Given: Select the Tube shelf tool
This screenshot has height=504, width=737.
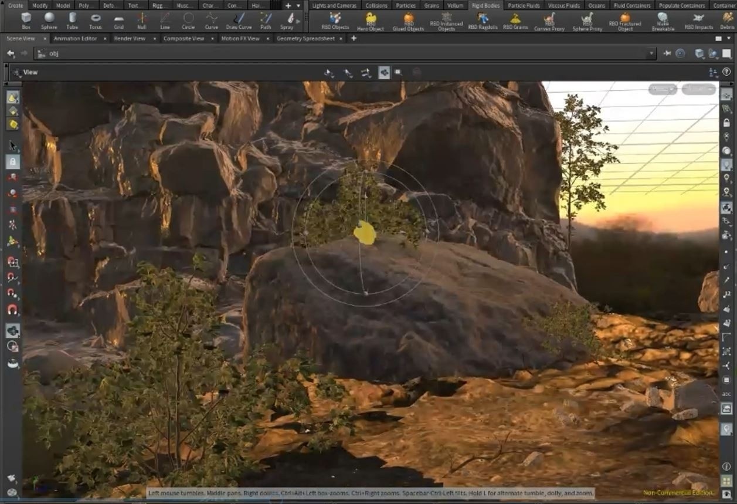Looking at the screenshot, I should 72,21.
